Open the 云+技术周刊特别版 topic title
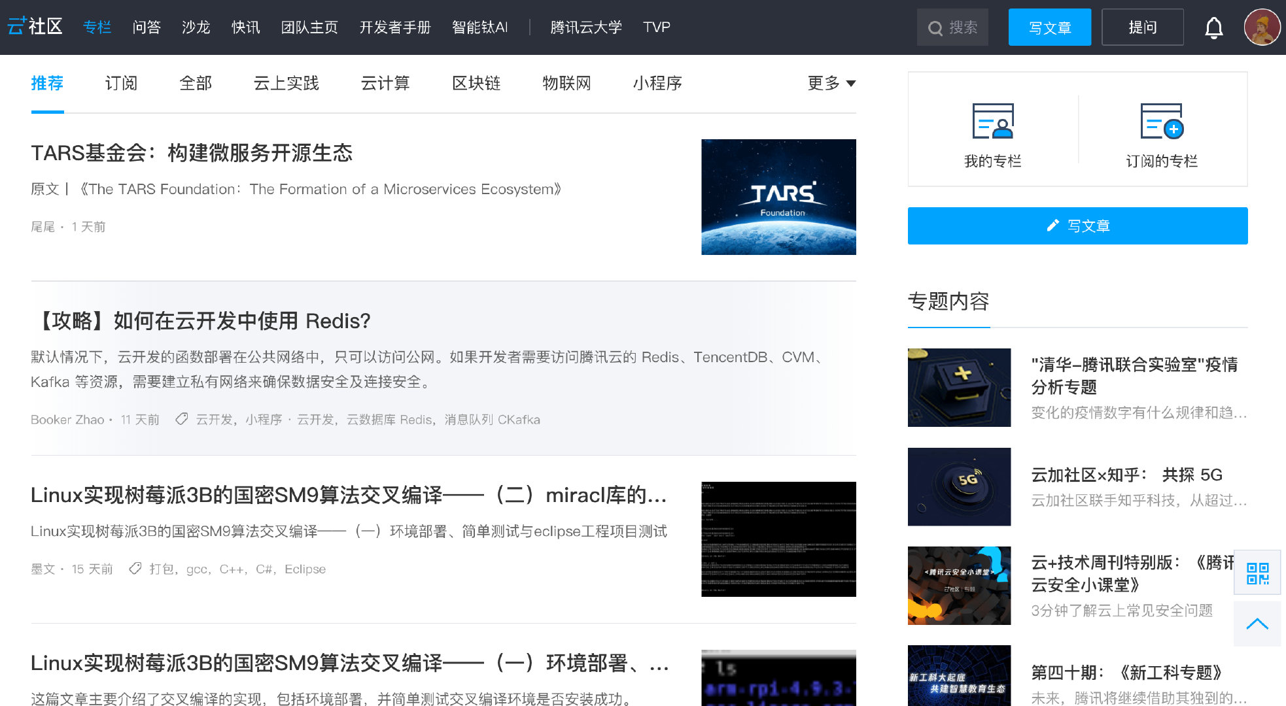 (1132, 573)
